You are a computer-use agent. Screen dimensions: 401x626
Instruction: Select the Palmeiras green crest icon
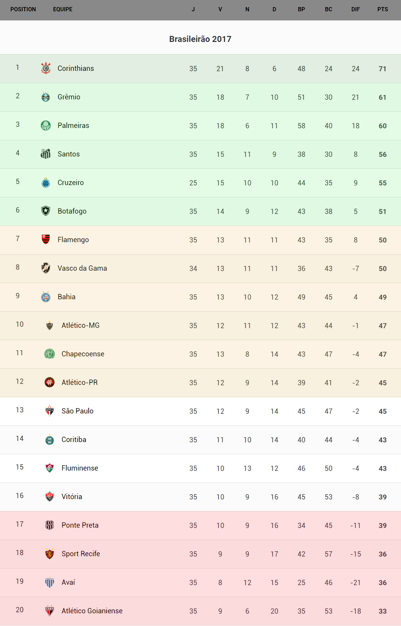point(46,125)
